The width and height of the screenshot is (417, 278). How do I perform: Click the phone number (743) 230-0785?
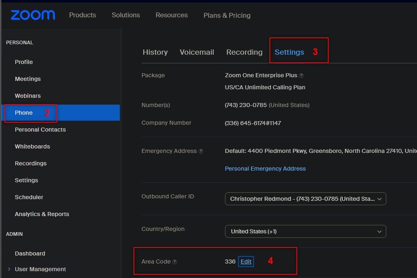coord(246,105)
